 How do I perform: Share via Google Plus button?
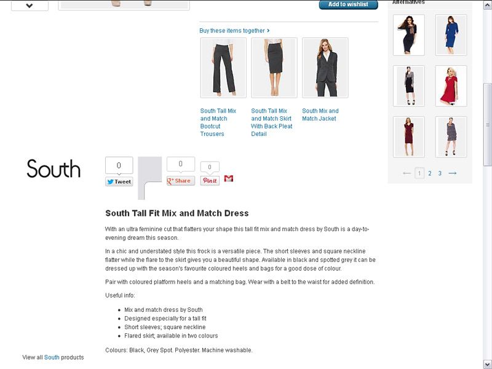[180, 181]
